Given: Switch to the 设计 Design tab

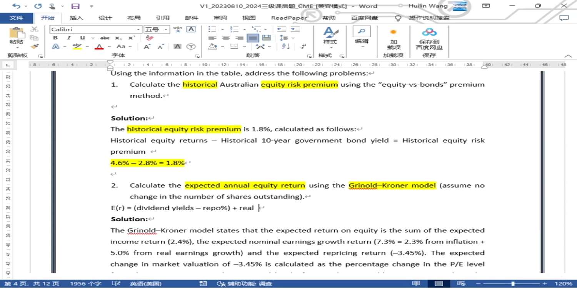Looking at the screenshot, I should point(105,18).
